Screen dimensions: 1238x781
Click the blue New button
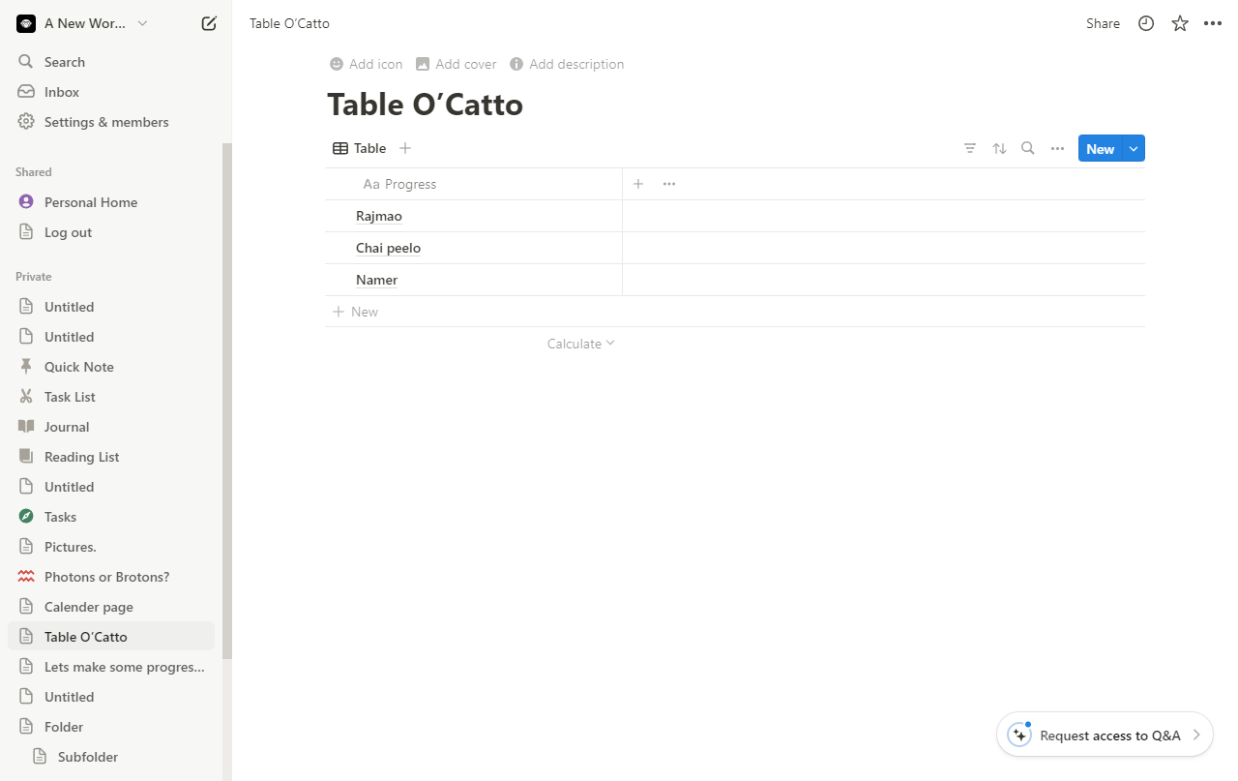tap(1101, 148)
